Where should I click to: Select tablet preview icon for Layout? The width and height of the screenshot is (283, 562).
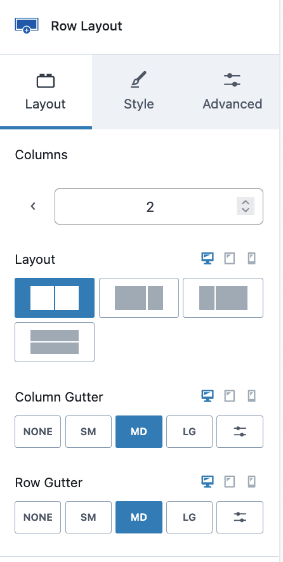coord(230,258)
